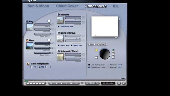Open the IBL tab
170x96 pixels.
click(x=116, y=6)
